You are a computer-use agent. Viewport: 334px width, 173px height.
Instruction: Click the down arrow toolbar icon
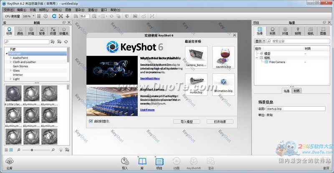68,16
